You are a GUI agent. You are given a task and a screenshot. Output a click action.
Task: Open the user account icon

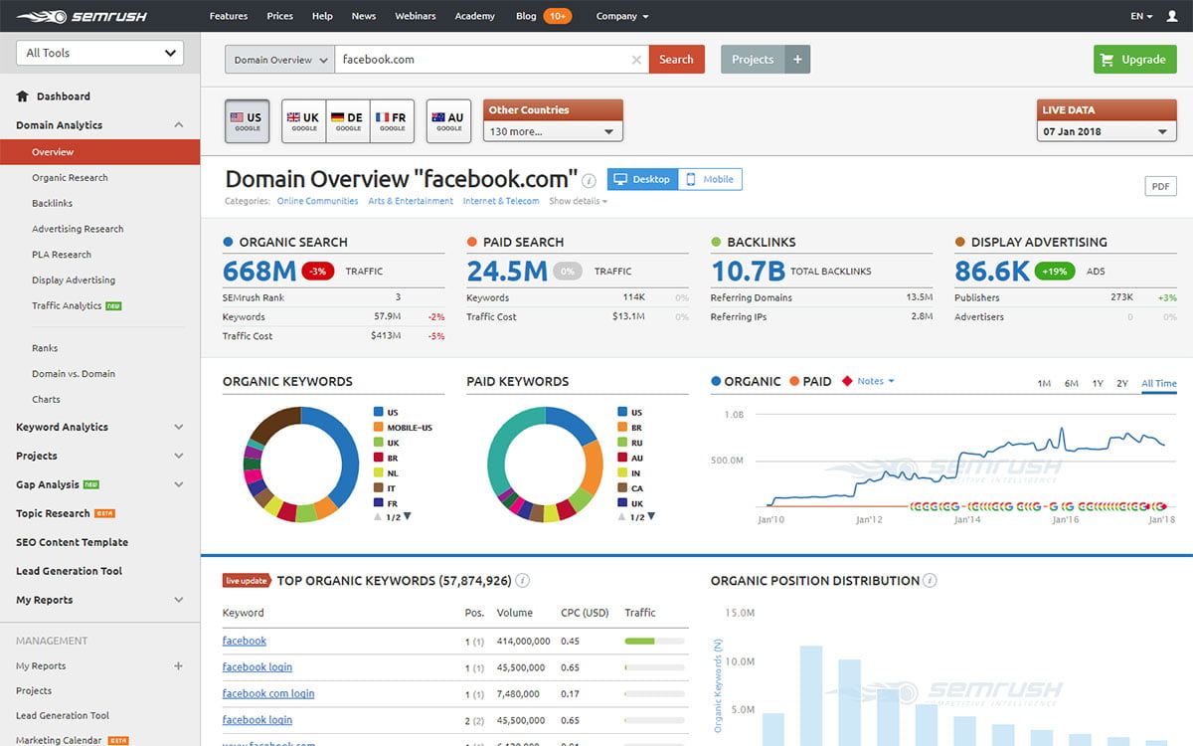pyautogui.click(x=1172, y=17)
